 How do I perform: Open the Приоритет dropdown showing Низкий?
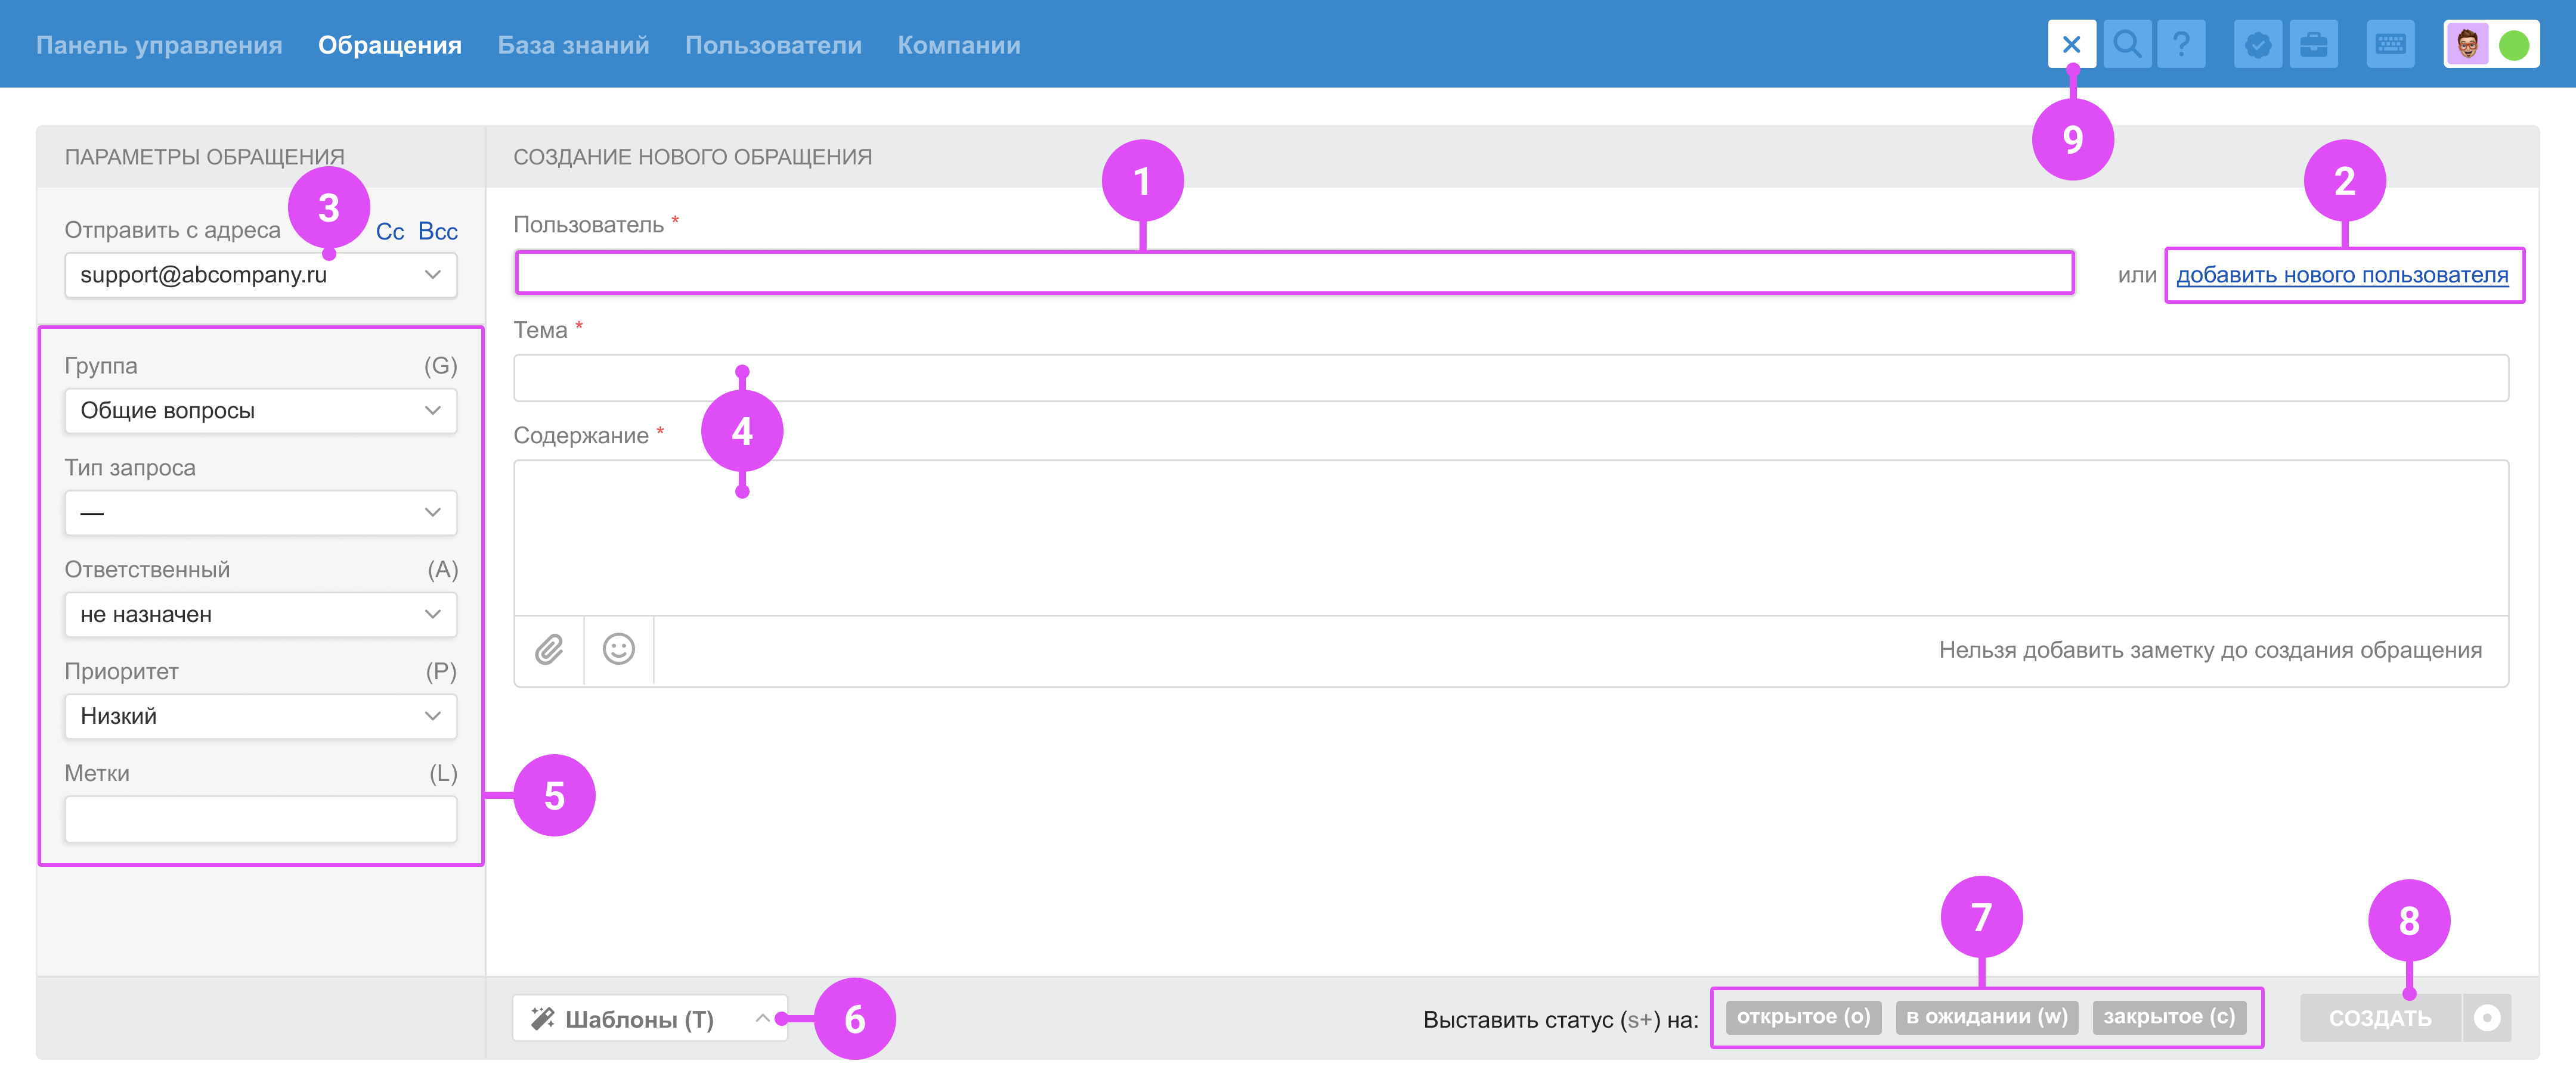260,717
